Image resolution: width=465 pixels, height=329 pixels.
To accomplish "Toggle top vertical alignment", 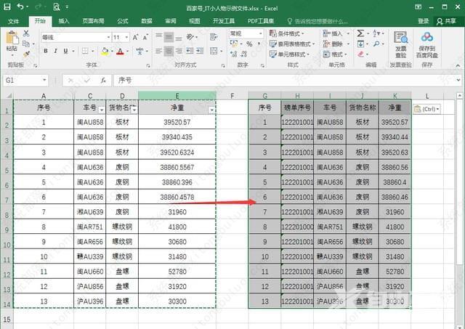I will 159,36.
